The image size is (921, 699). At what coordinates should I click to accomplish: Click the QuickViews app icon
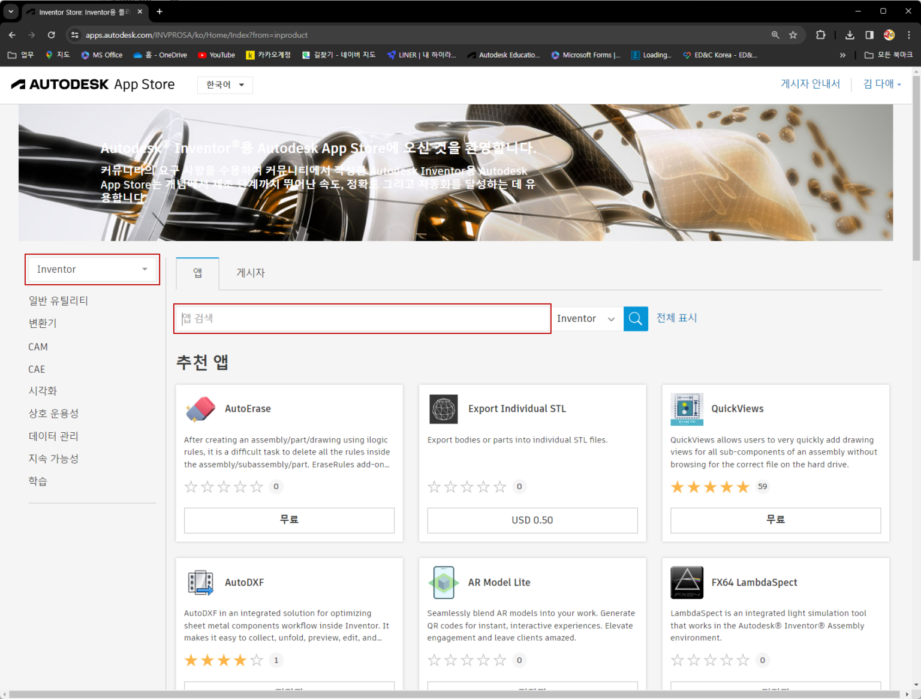[687, 409]
